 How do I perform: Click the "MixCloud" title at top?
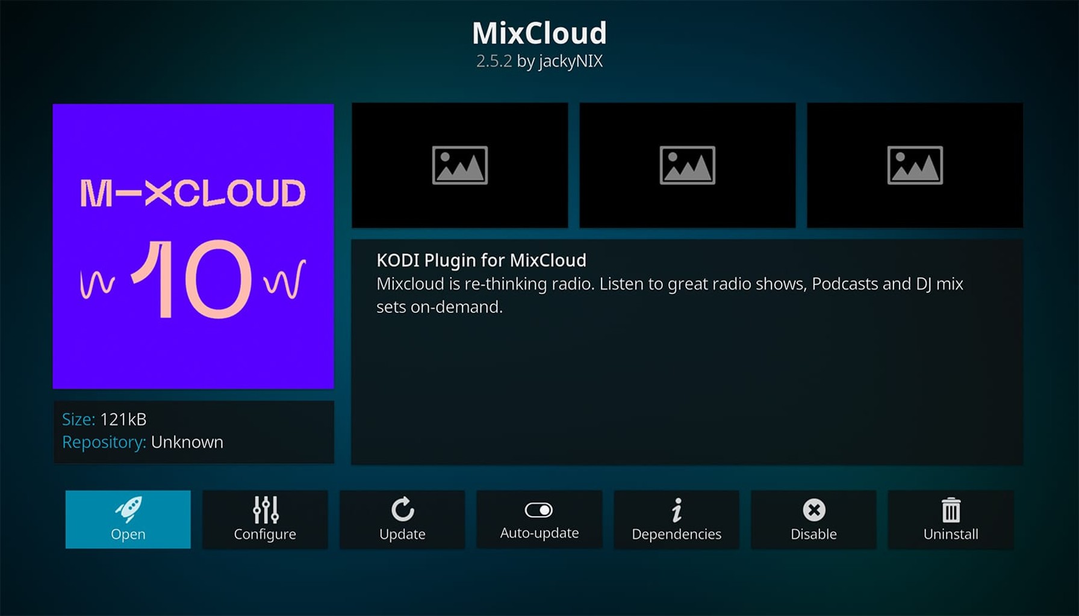[x=539, y=33]
